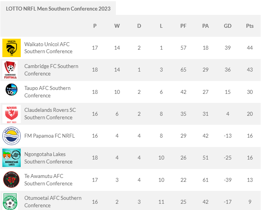261x210 pixels.
Task: Click the Ngongotaha Lakes club logo
Action: click(12, 158)
